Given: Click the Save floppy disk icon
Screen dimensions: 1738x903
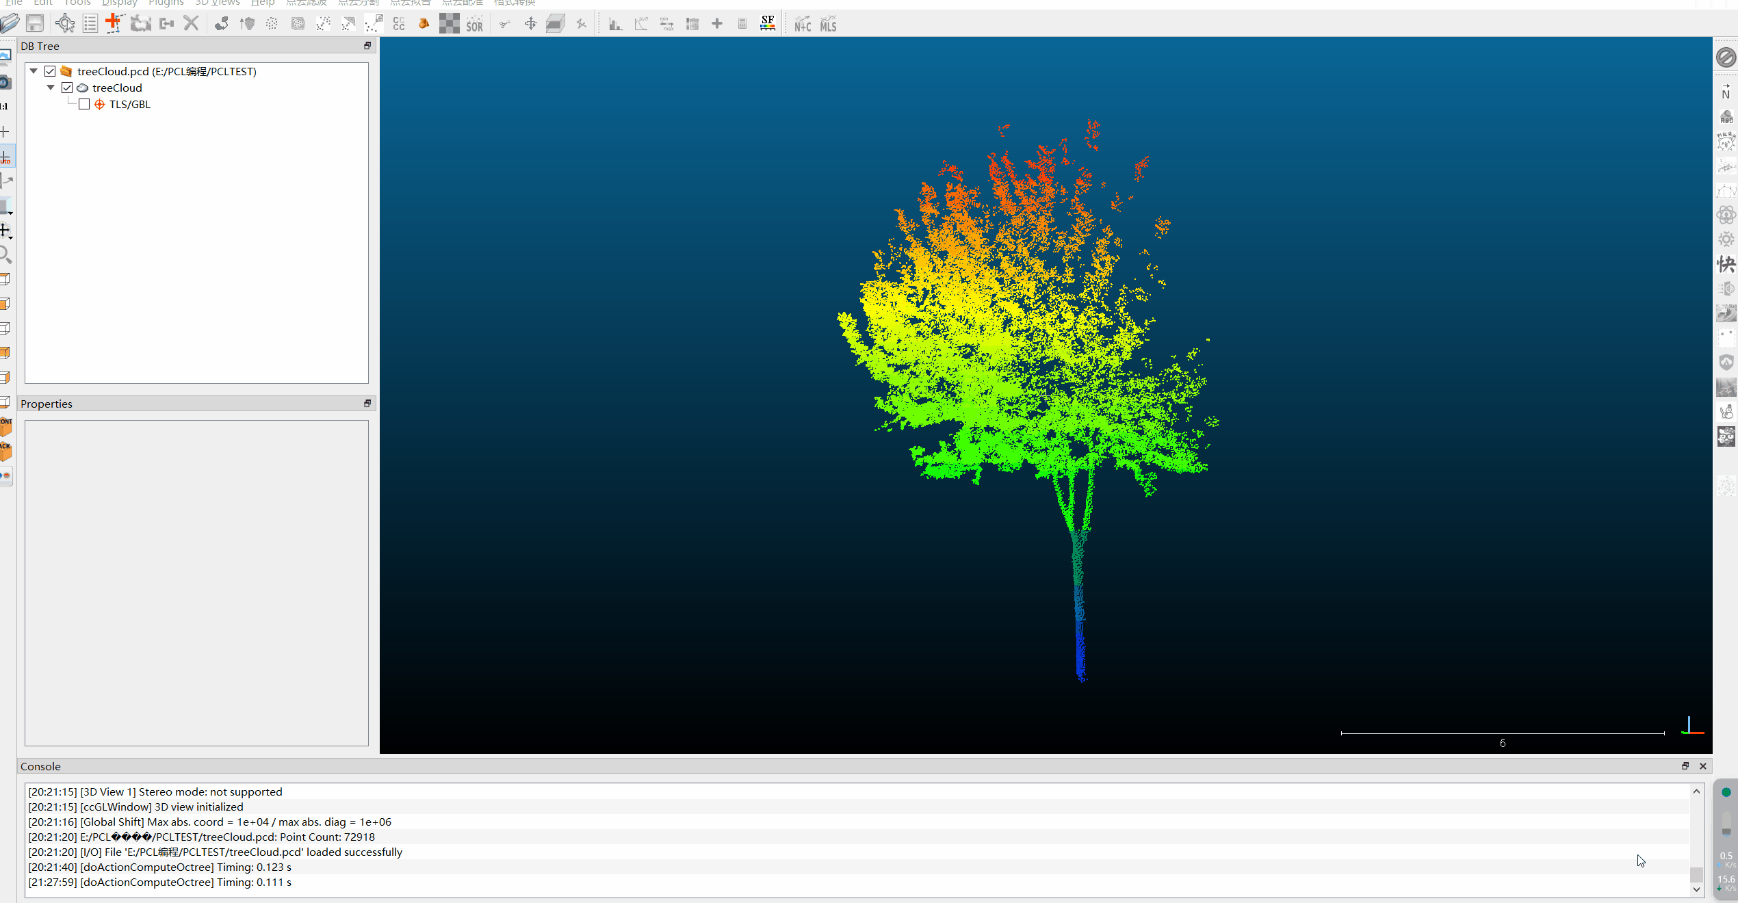Looking at the screenshot, I should click(35, 24).
